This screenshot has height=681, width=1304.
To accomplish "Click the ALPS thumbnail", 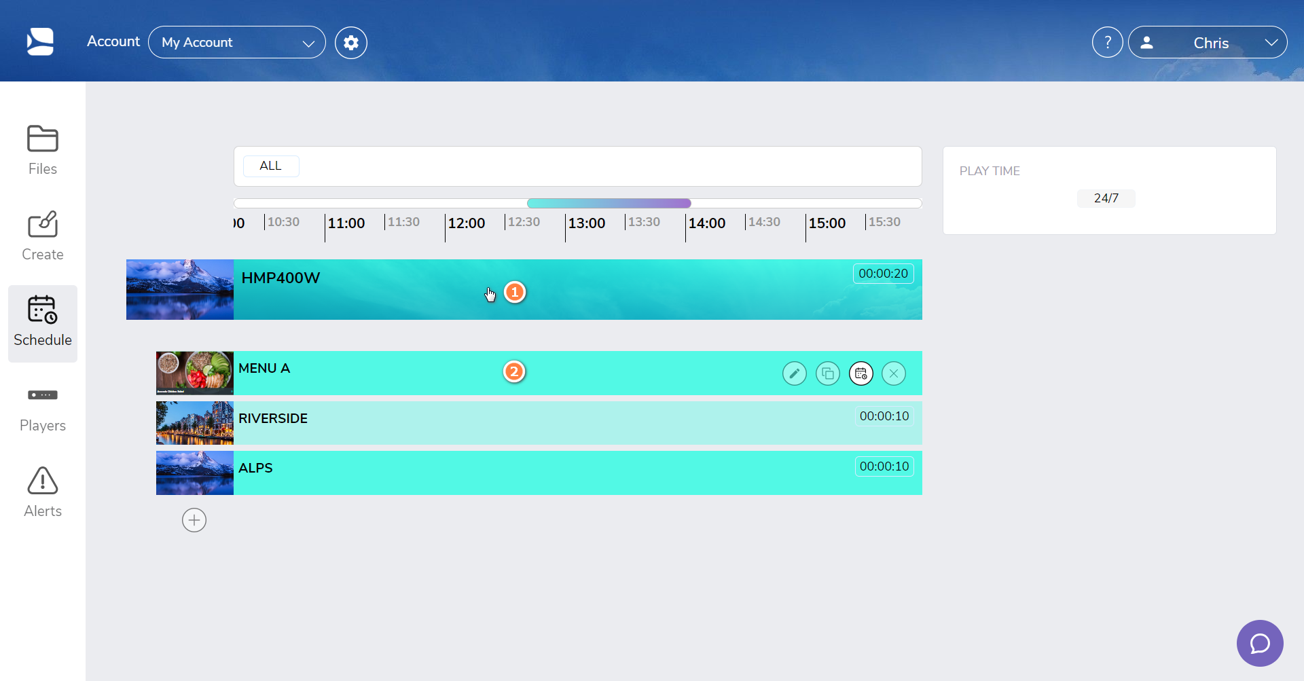I will pyautogui.click(x=195, y=473).
